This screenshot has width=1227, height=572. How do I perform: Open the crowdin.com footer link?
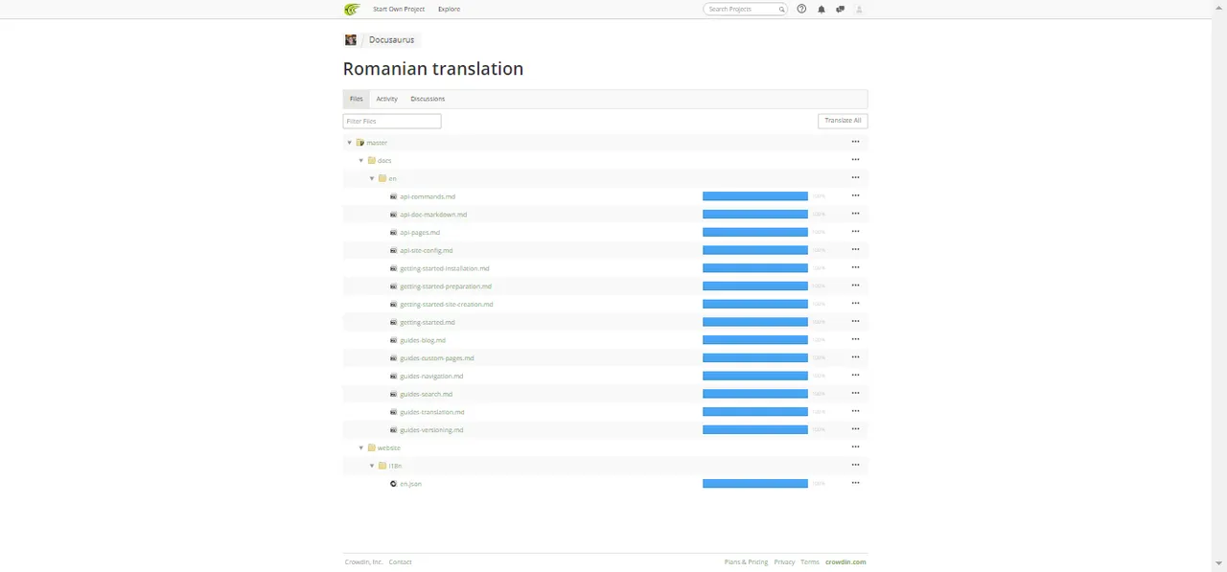(x=845, y=562)
